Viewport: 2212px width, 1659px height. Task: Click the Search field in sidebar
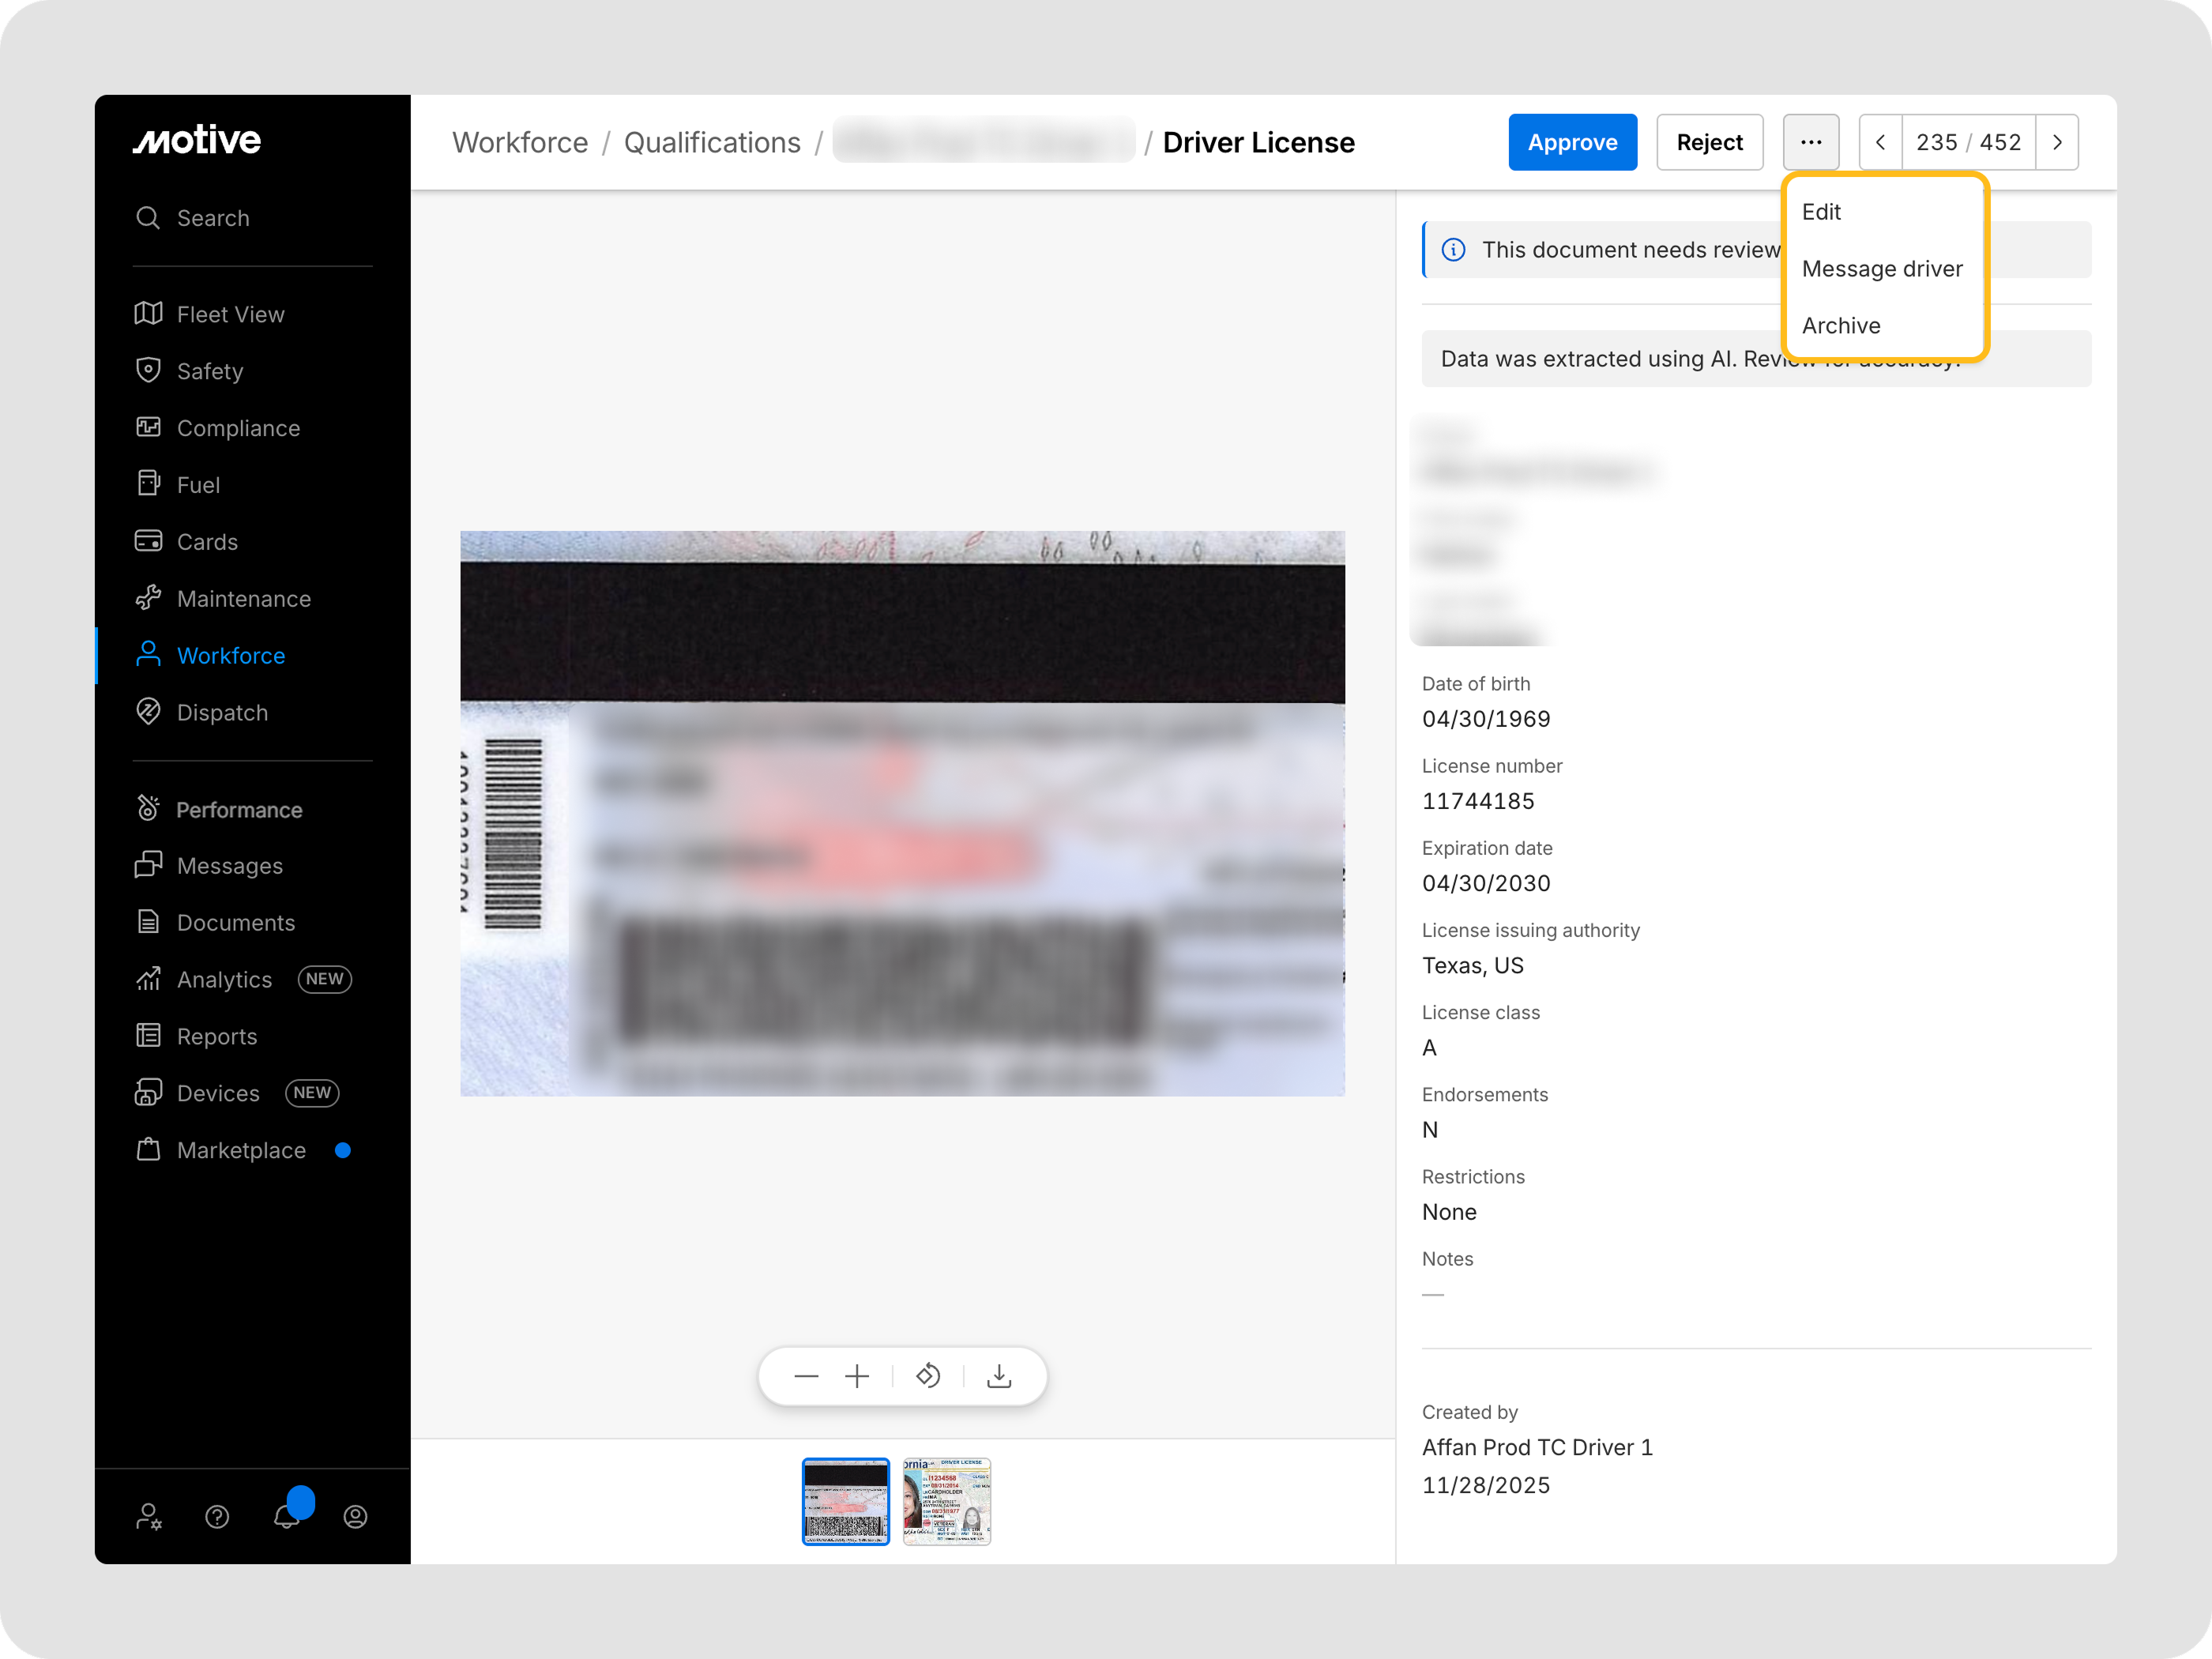[213, 218]
